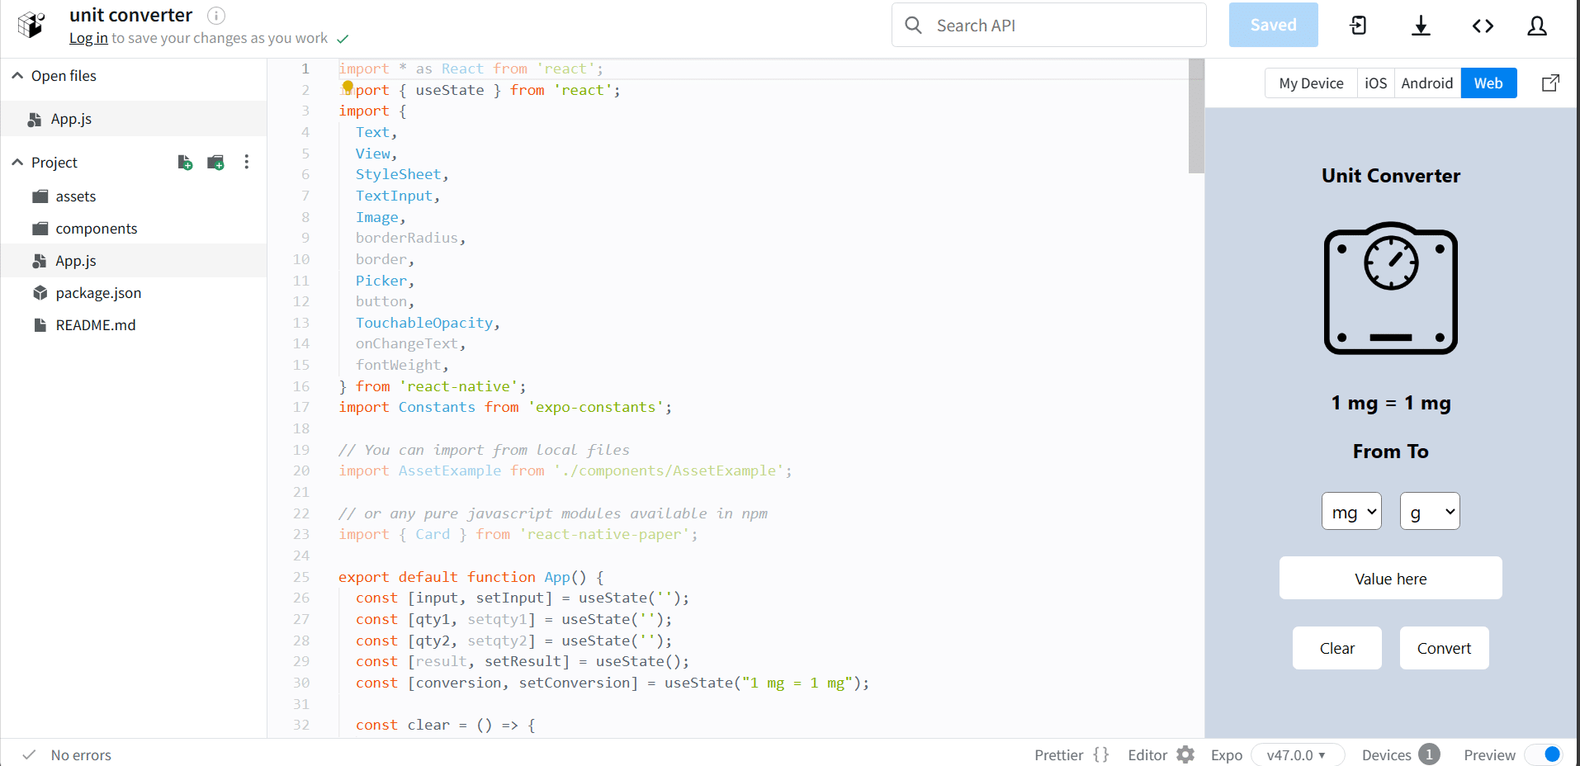This screenshot has height=766, width=1580.
Task: Open preview in a new window
Action: [1550, 83]
